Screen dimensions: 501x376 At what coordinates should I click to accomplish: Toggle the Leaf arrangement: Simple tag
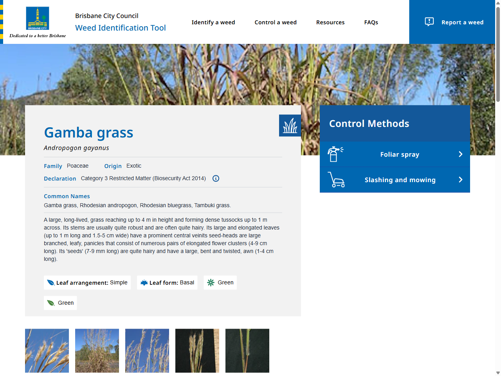click(x=87, y=282)
